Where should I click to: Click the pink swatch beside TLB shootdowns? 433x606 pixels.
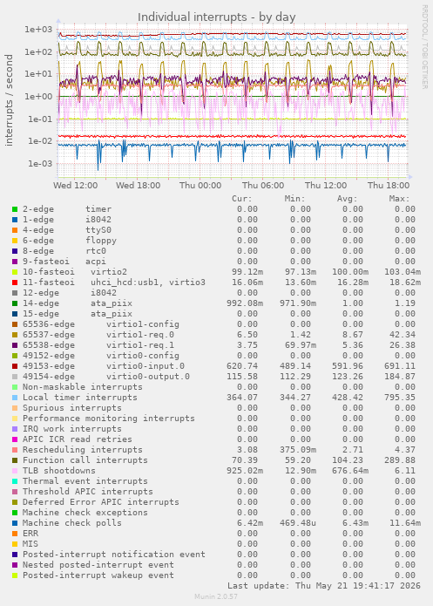[x=15, y=471]
